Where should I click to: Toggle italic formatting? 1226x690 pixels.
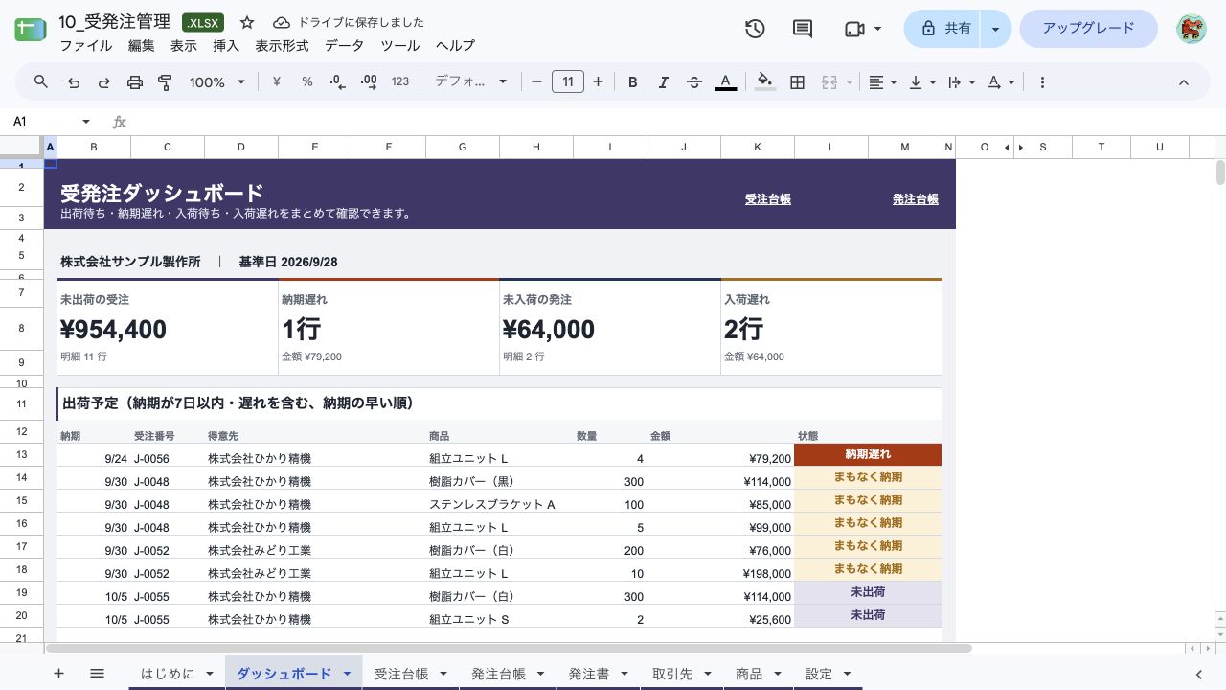coord(664,82)
